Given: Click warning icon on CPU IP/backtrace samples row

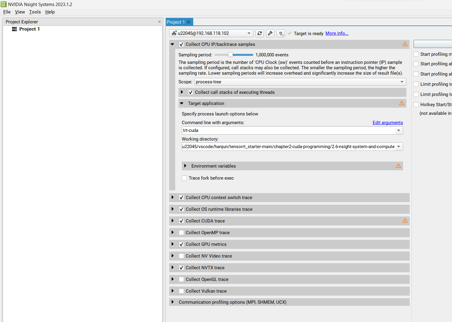Looking at the screenshot, I should (x=405, y=44).
